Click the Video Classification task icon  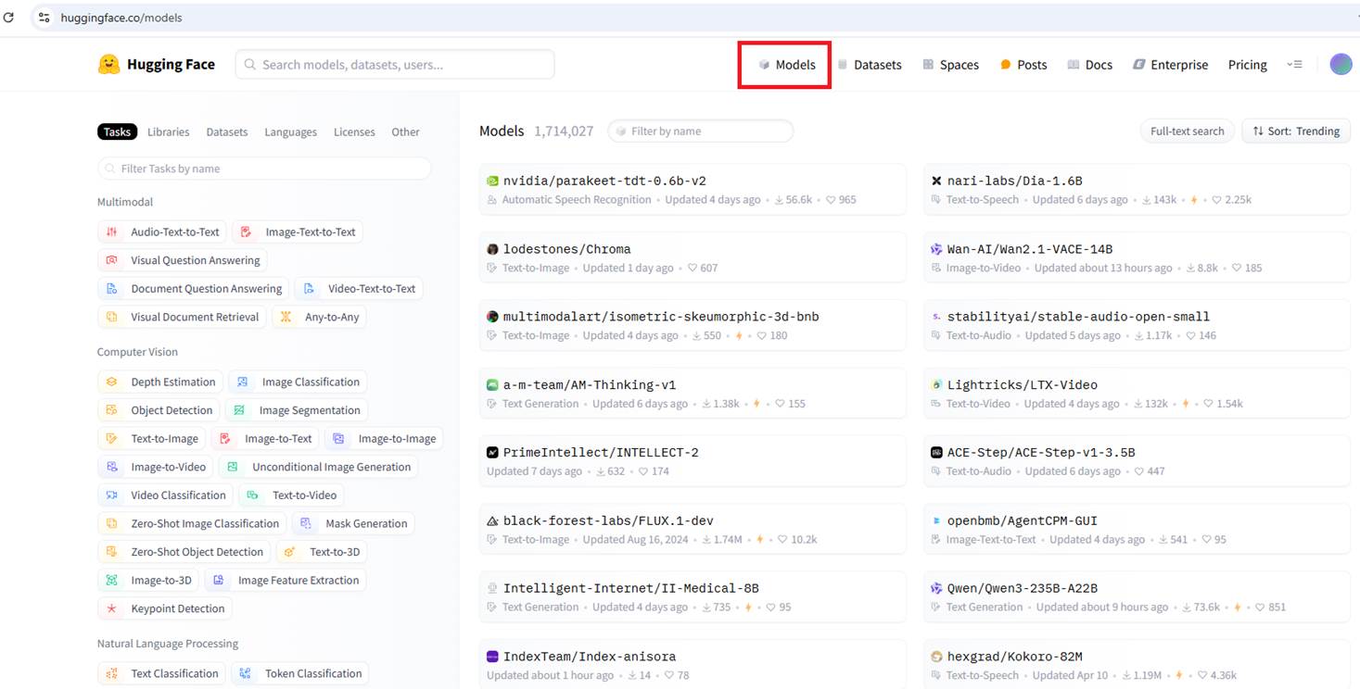(x=112, y=495)
